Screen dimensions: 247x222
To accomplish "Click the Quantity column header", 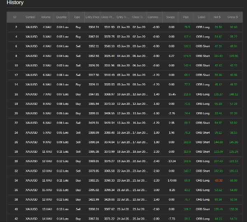I will coord(62,17).
